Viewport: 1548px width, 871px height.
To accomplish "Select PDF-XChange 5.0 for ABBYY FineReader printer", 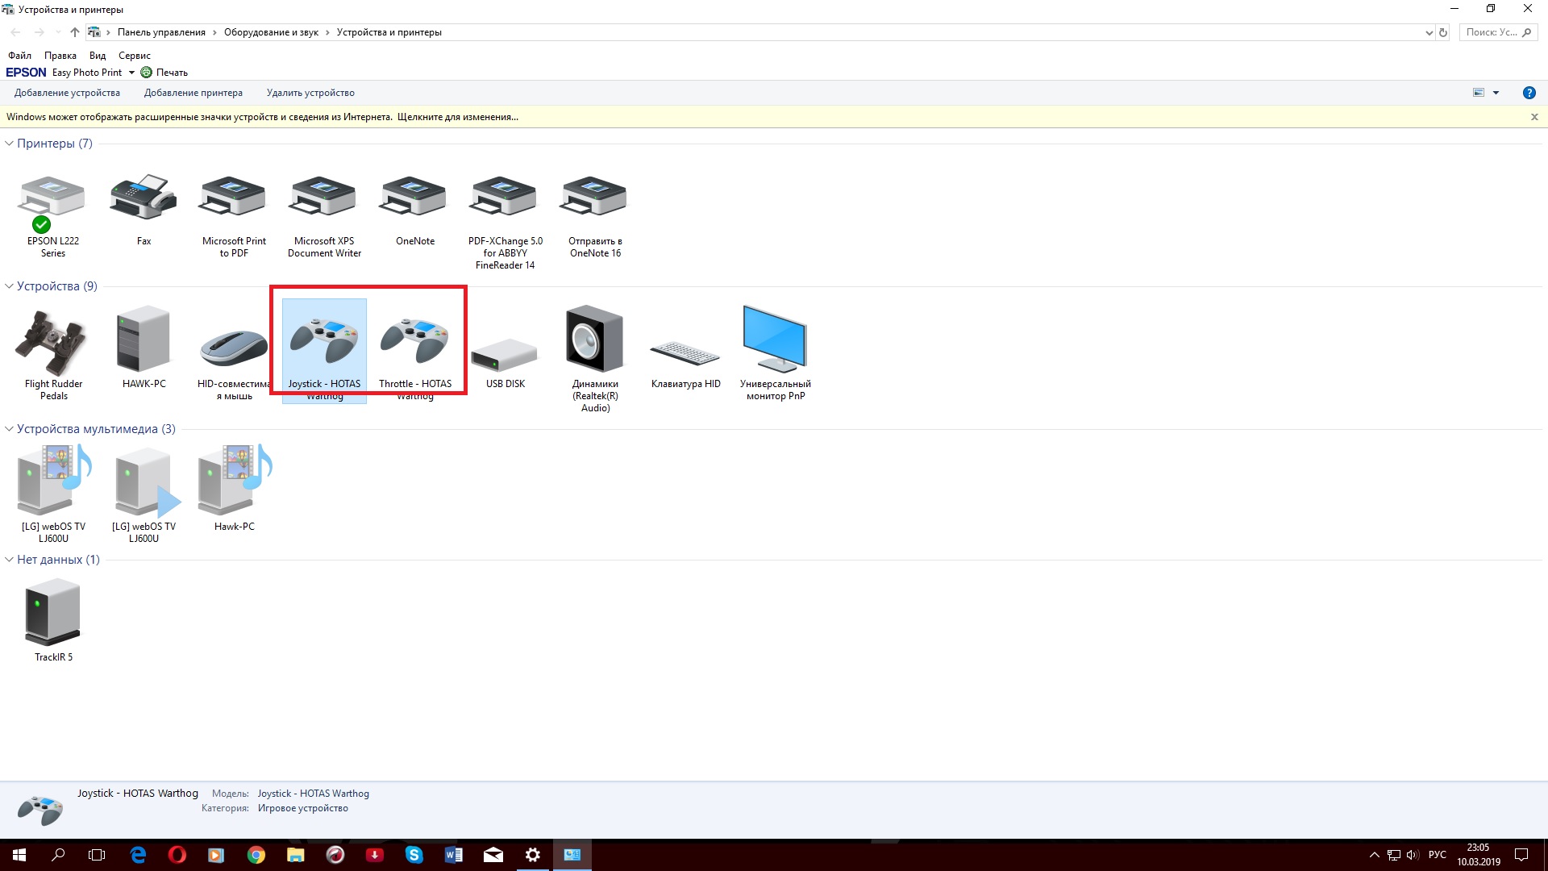I will click(x=505, y=198).
